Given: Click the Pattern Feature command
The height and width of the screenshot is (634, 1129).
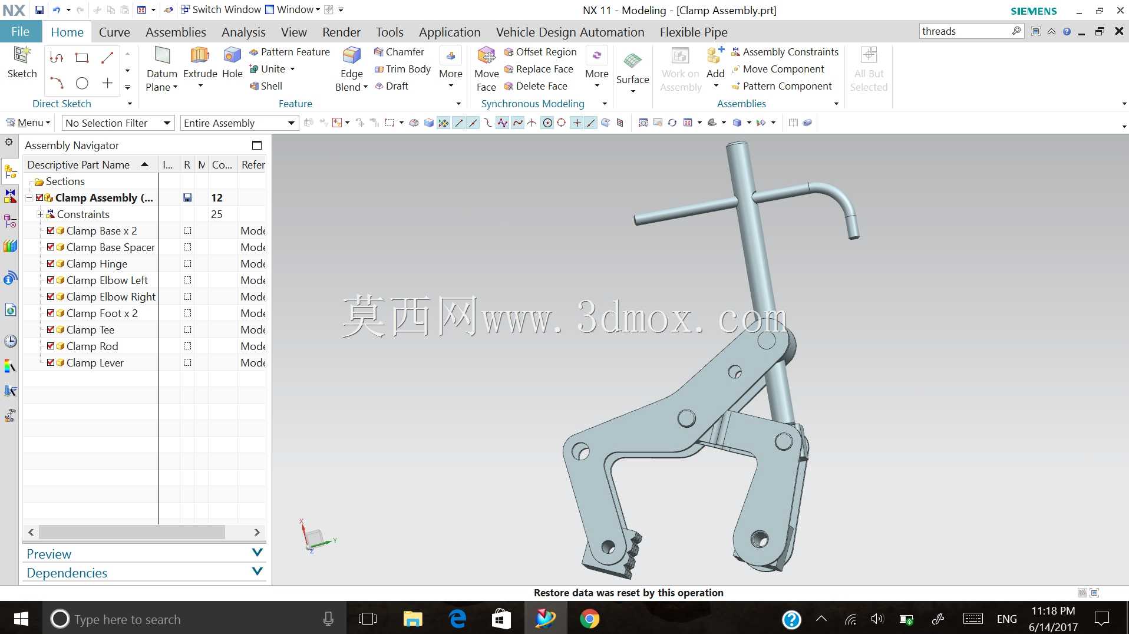Looking at the screenshot, I should pos(289,52).
